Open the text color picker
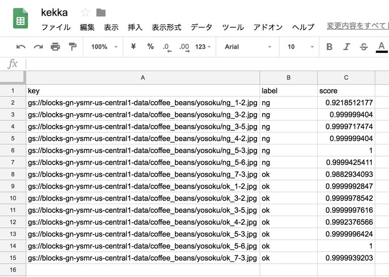The width and height of the screenshot is (389, 277). click(x=381, y=47)
